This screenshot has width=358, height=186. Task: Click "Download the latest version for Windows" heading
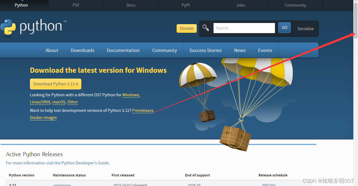pyautogui.click(x=98, y=70)
